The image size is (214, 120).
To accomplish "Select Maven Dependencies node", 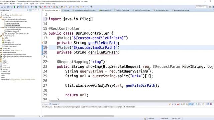I will point(9,53).
